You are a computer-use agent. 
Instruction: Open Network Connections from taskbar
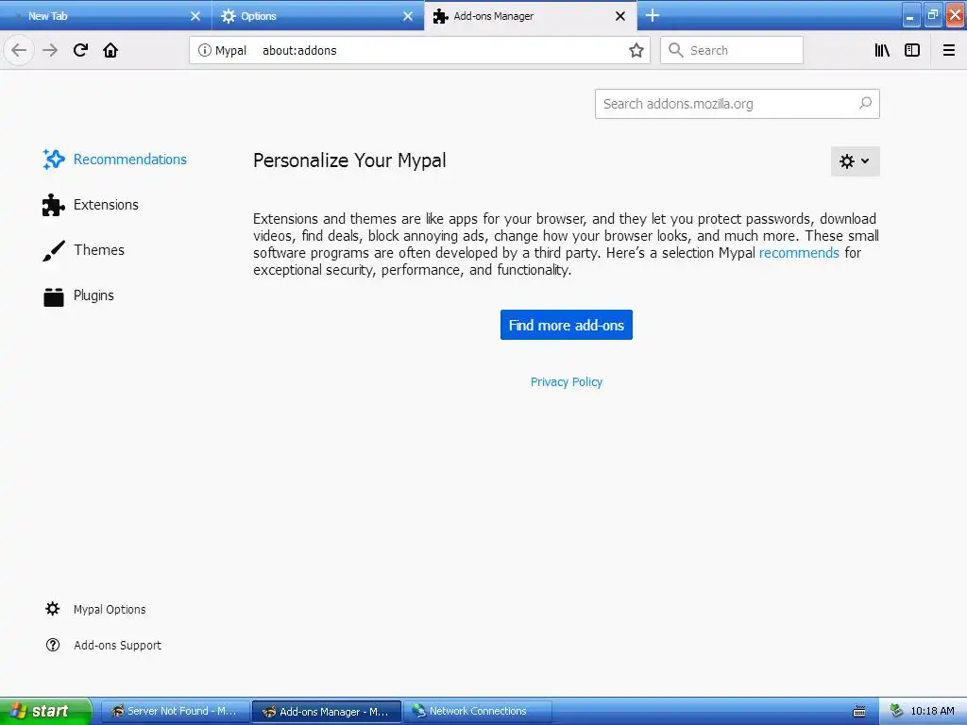click(478, 712)
